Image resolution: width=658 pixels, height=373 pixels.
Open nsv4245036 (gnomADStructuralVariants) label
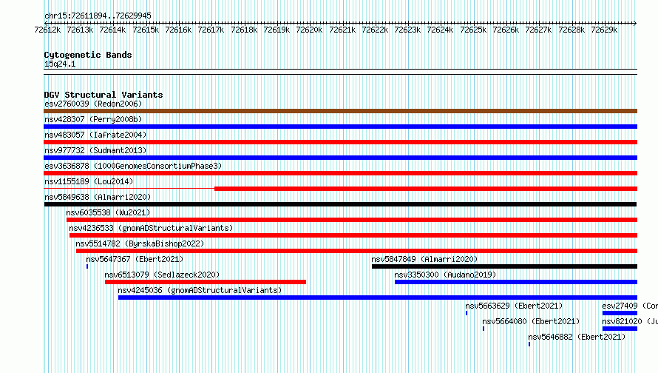coord(200,290)
